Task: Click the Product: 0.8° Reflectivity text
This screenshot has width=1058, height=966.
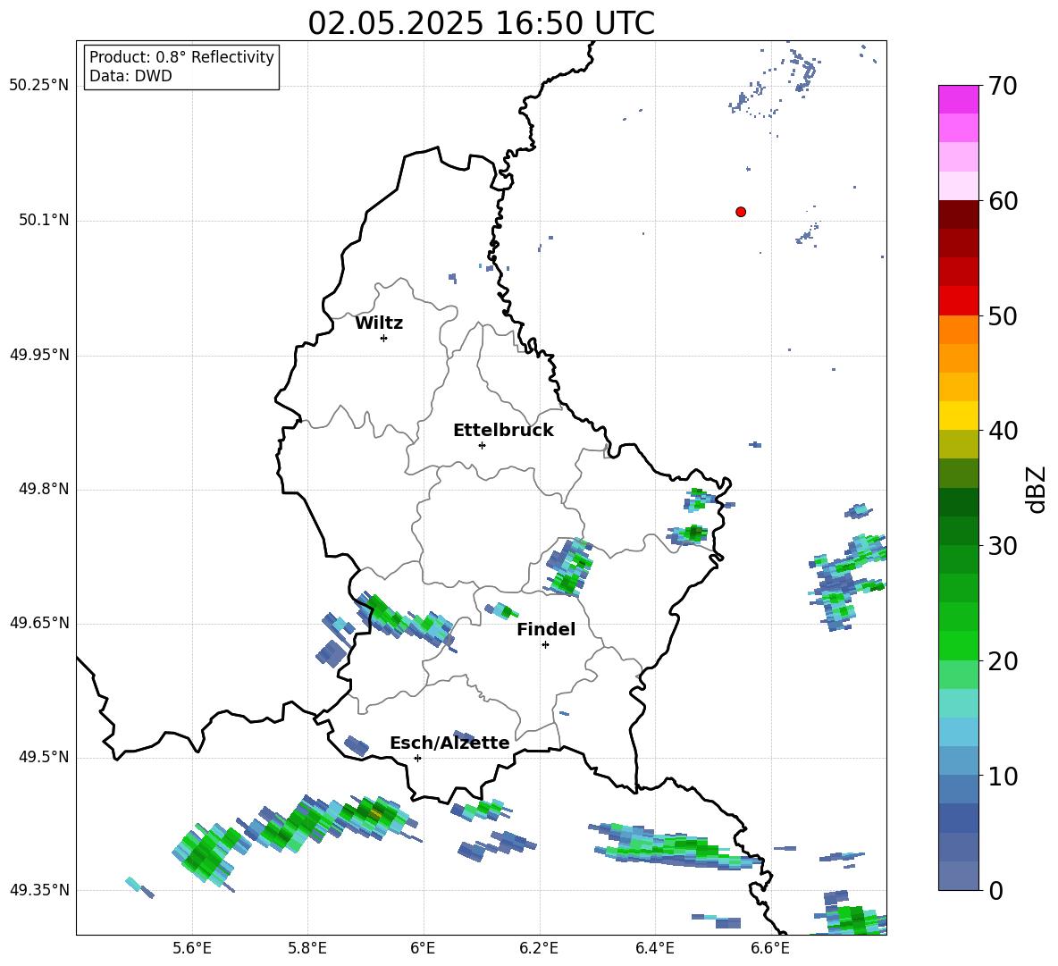Action: pyautogui.click(x=181, y=57)
